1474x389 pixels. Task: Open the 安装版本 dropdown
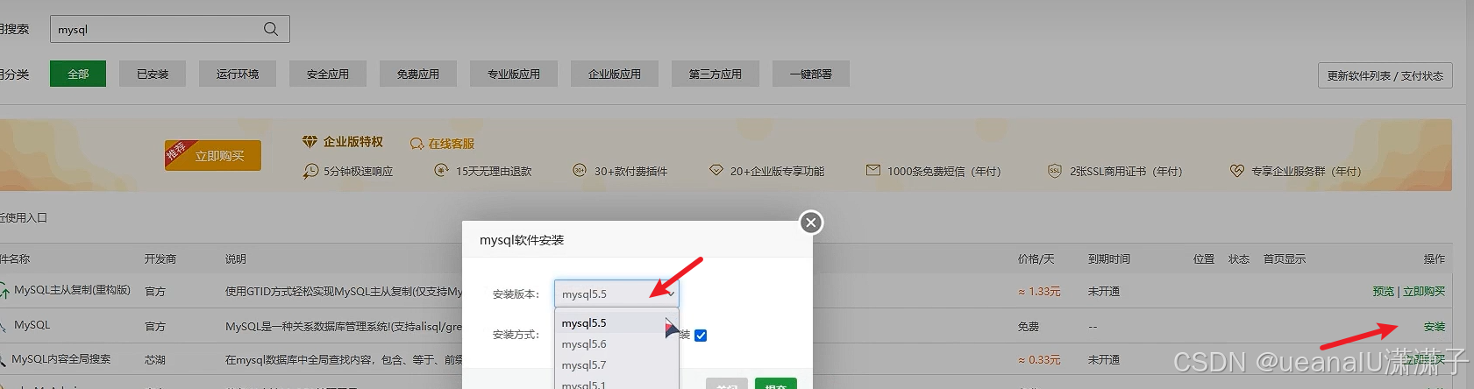[616, 294]
